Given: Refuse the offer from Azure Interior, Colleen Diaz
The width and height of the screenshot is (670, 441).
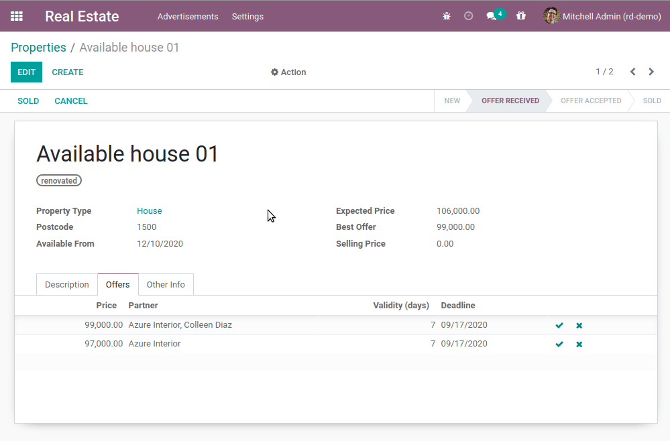Looking at the screenshot, I should 579,325.
